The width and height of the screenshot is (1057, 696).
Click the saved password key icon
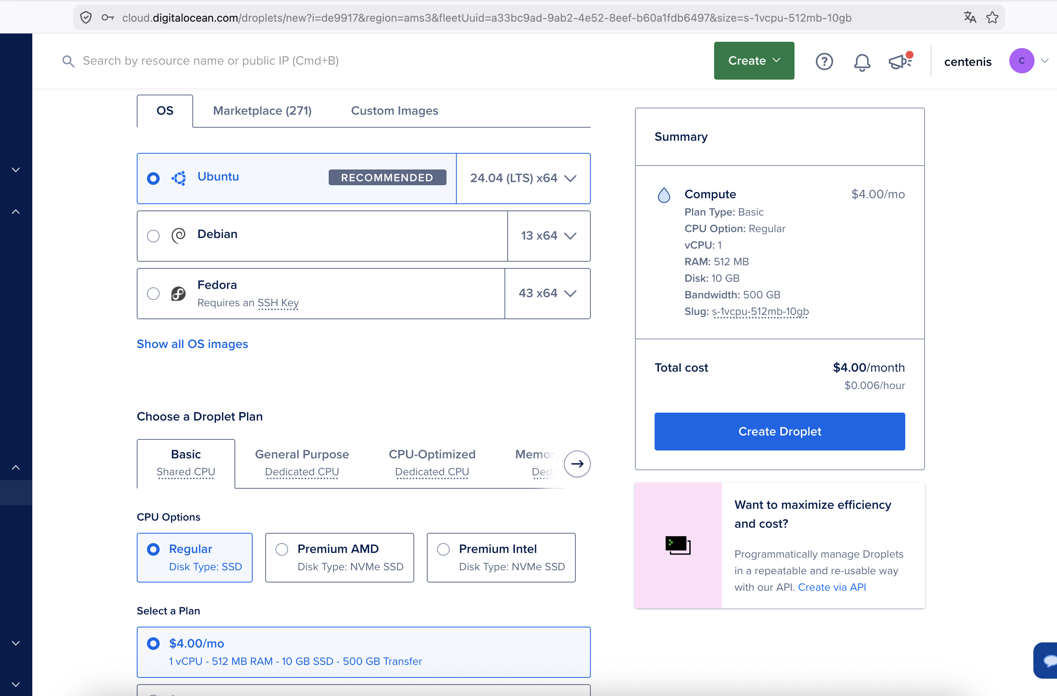tap(108, 18)
